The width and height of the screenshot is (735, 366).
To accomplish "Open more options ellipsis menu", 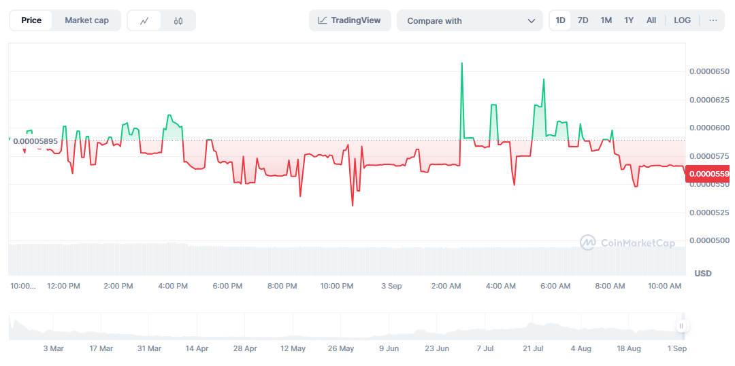I will [x=713, y=20].
